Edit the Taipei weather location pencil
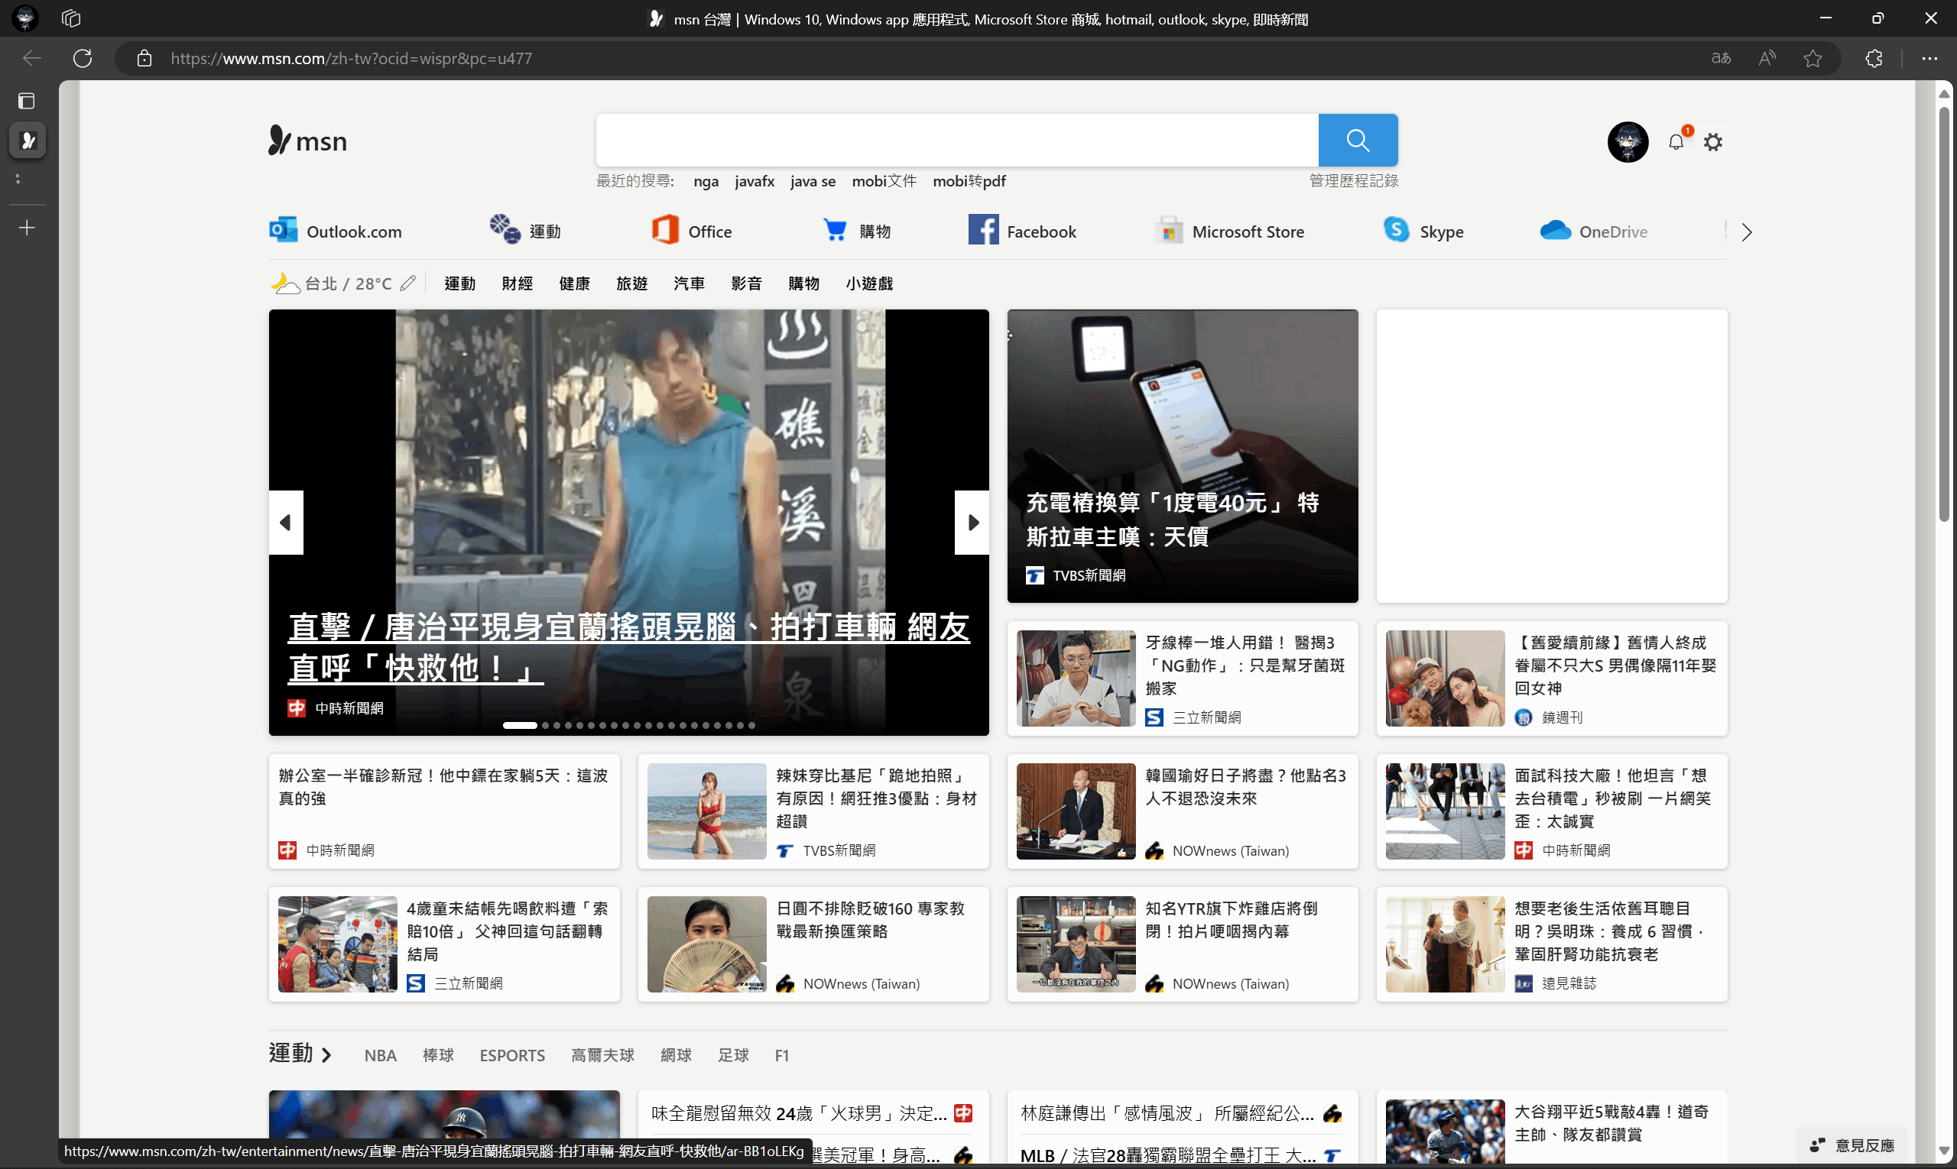The height and width of the screenshot is (1169, 1957). tap(407, 283)
